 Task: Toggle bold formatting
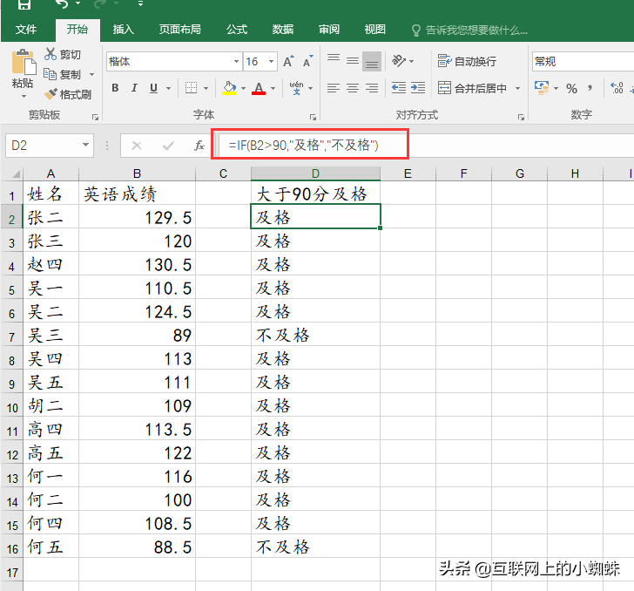(115, 88)
